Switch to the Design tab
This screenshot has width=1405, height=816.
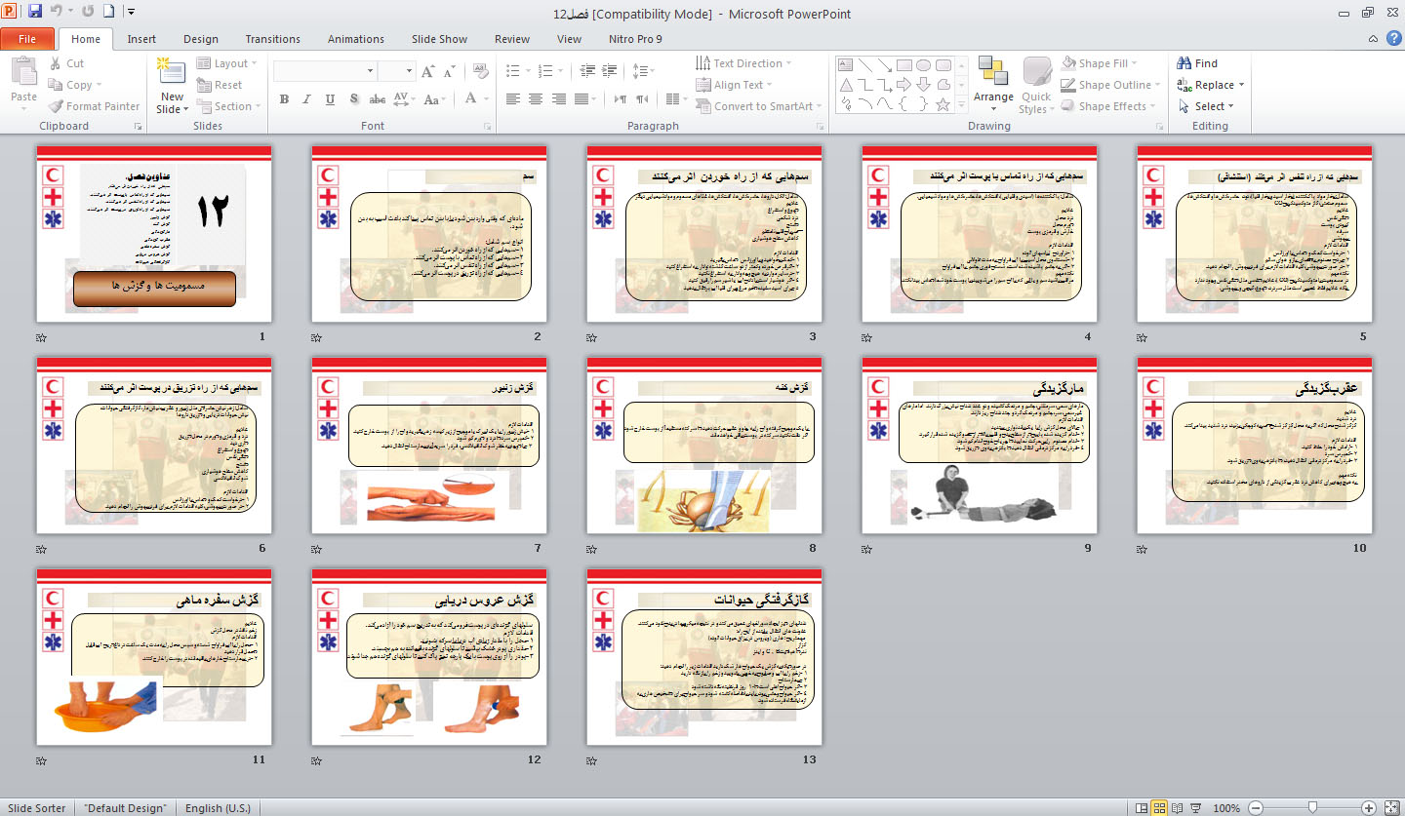(201, 39)
